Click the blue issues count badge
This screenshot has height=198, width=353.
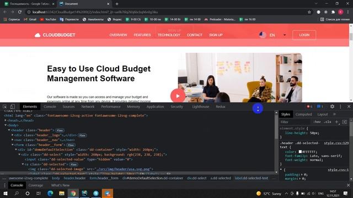click(x=320, y=107)
